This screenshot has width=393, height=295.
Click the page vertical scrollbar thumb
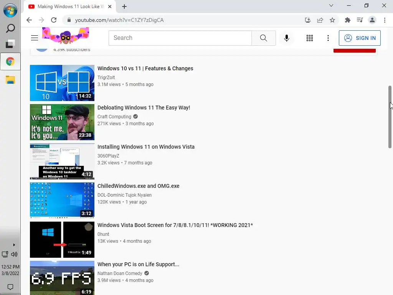pos(390,117)
